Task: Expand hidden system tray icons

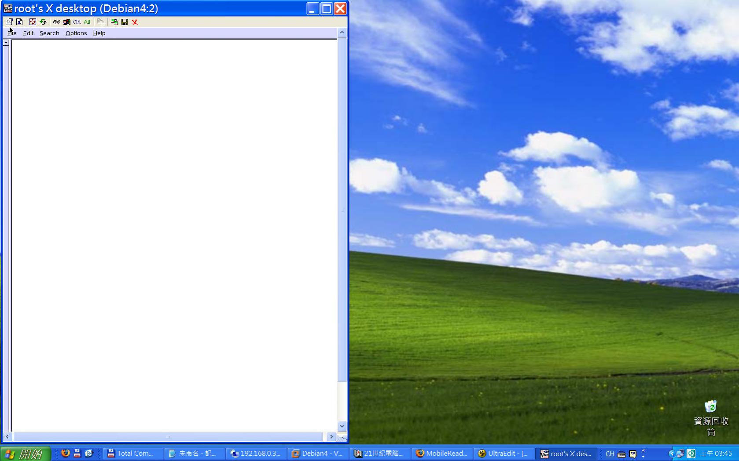Action: 672,454
